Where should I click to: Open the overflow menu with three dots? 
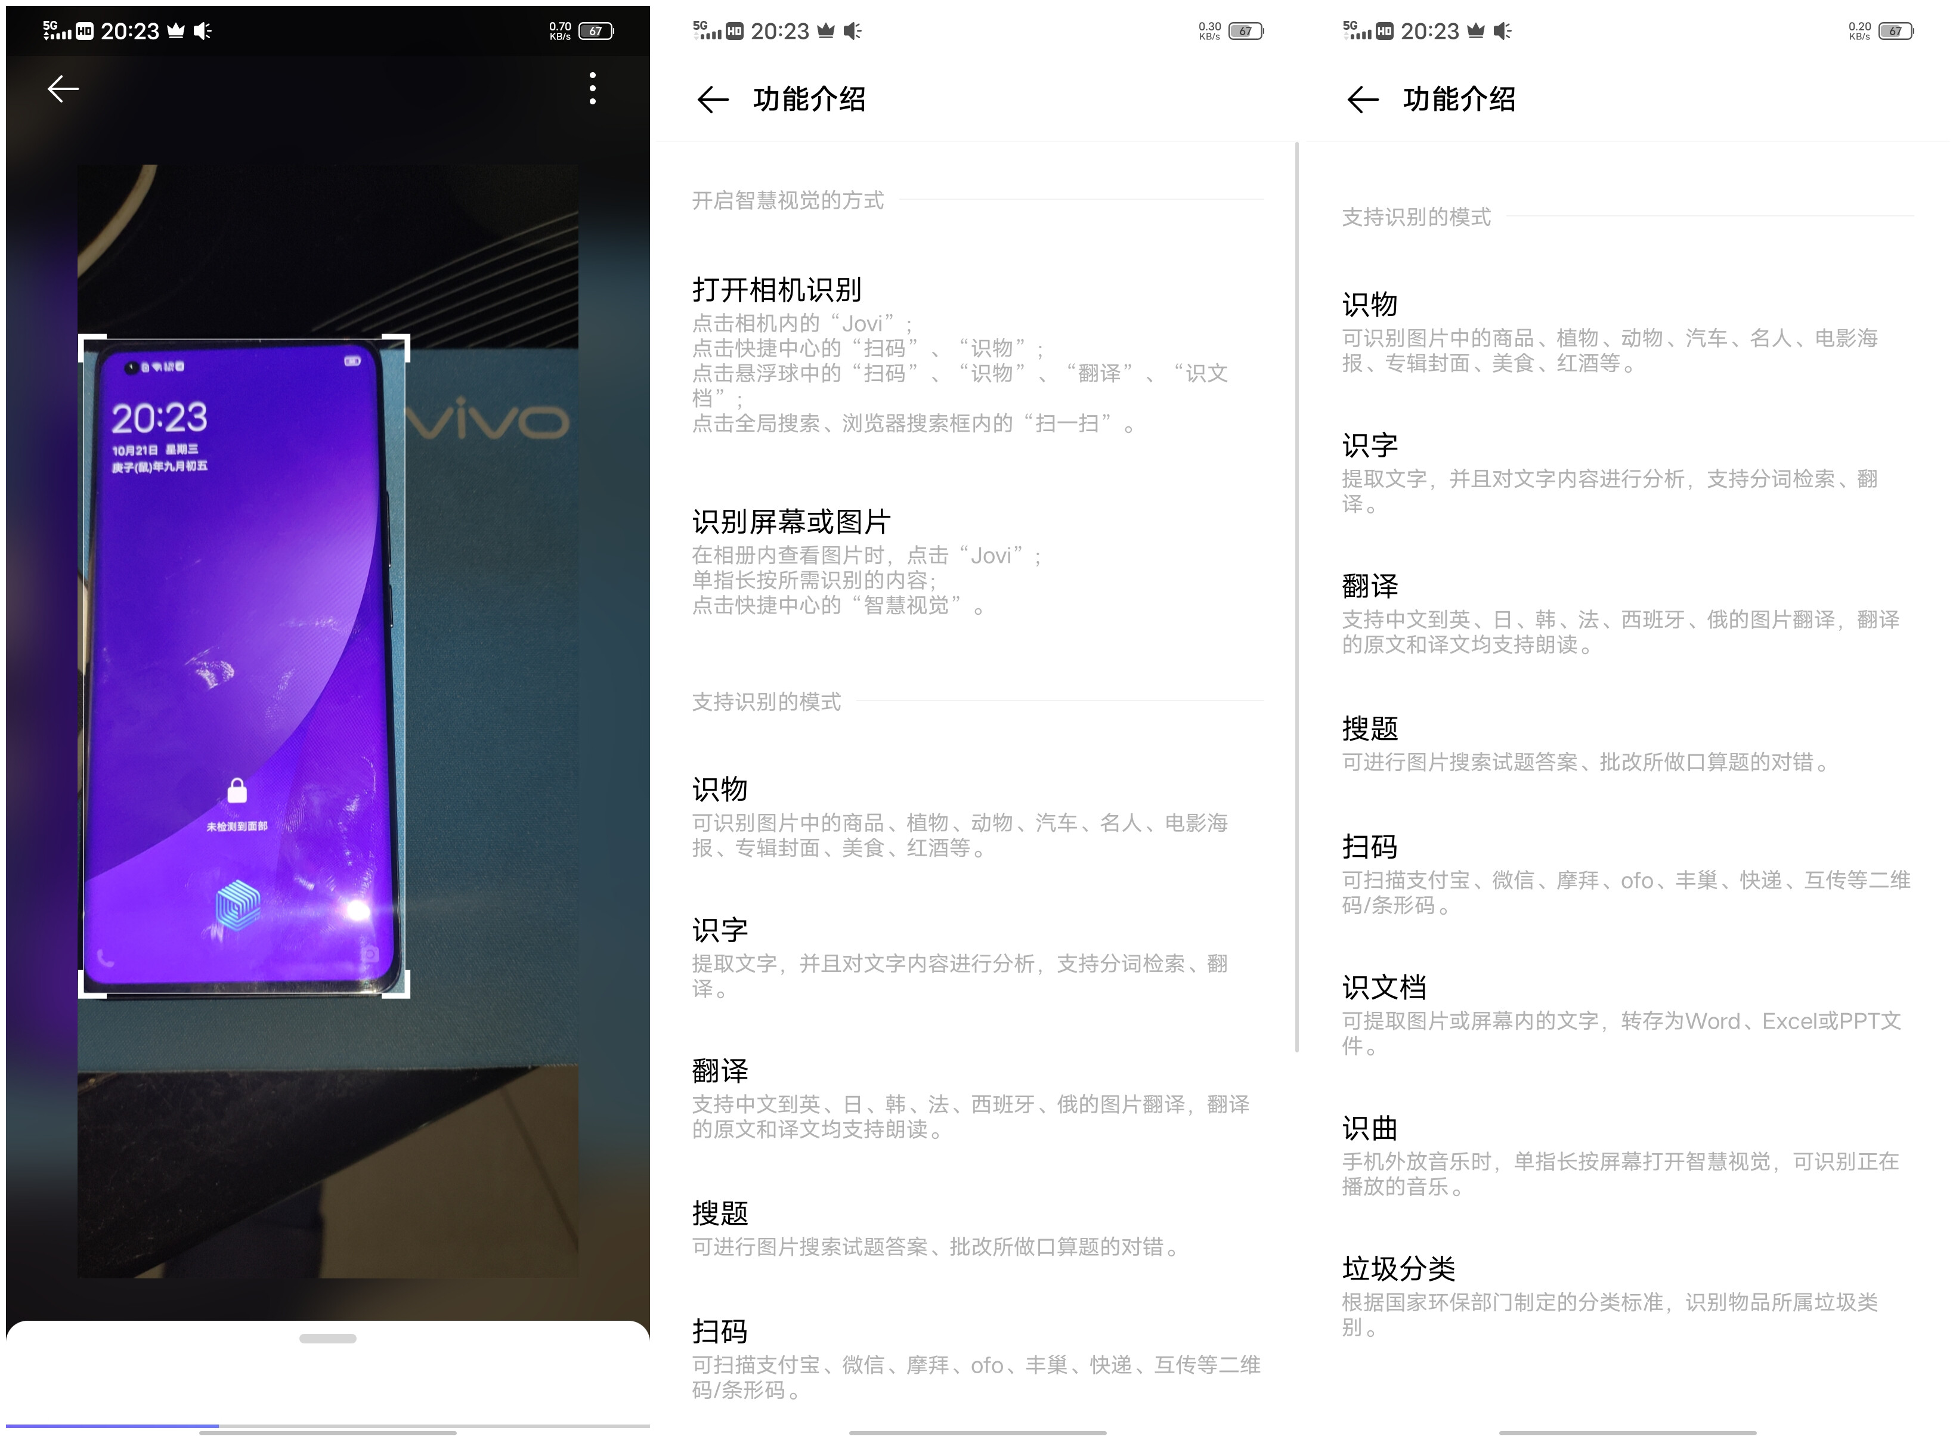(x=592, y=87)
